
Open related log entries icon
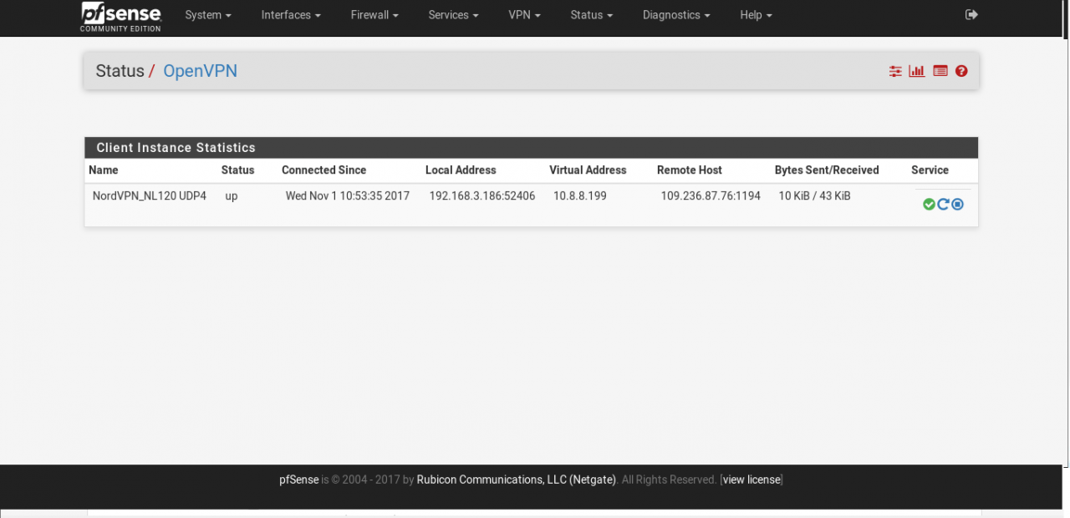940,71
